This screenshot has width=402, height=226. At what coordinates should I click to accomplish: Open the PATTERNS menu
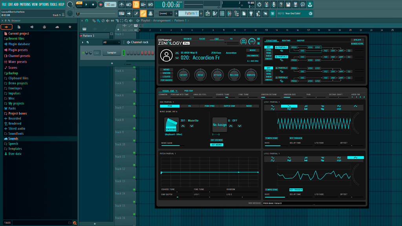(25, 4)
